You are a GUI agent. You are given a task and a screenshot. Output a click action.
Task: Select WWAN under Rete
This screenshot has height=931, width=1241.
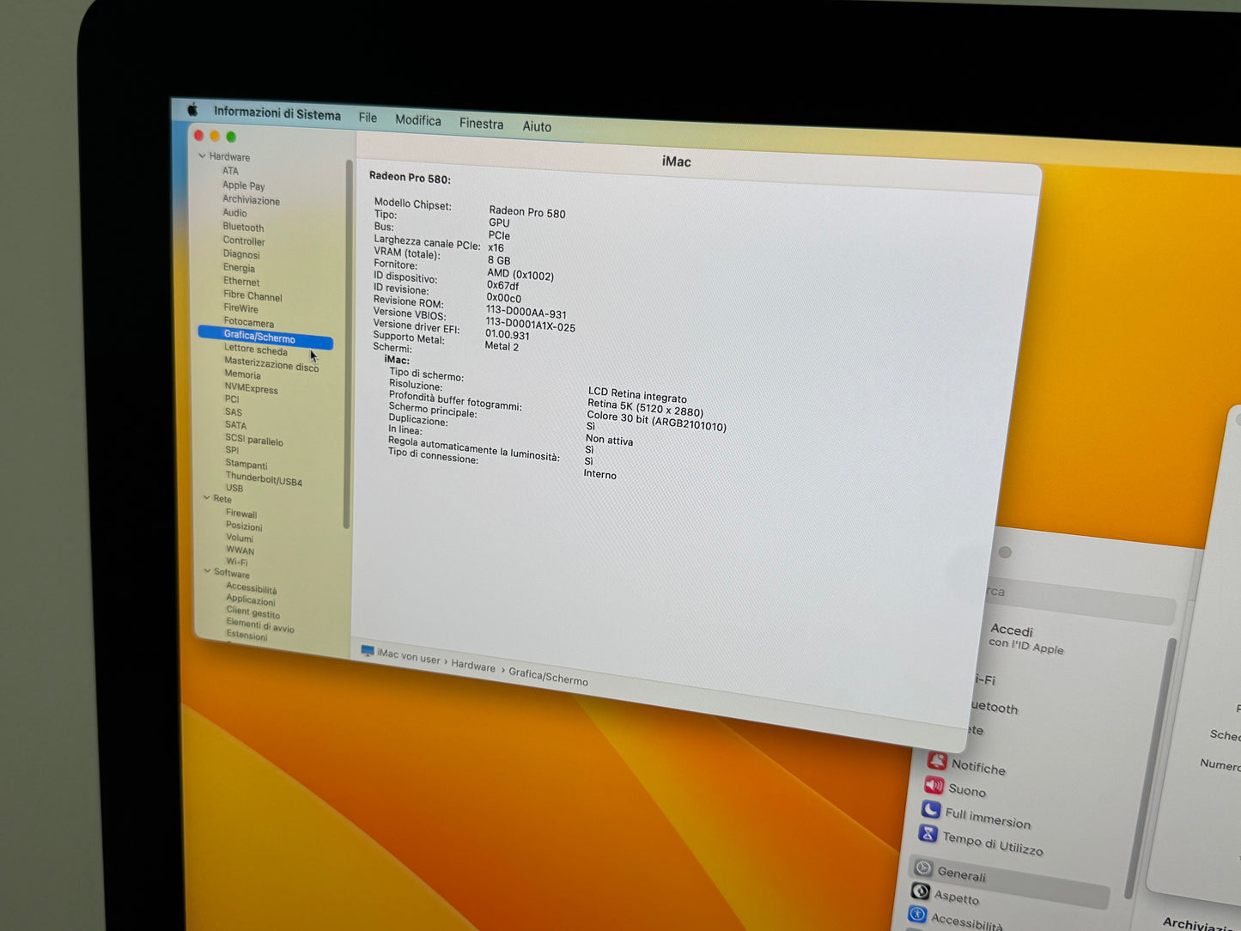click(240, 551)
